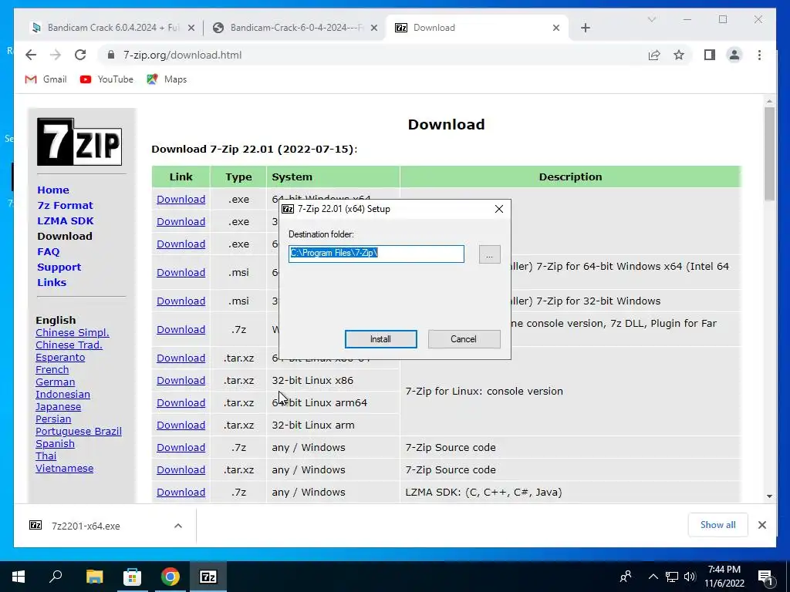
Task: Cancel the 7-Zip Setup dialog
Action: tap(464, 339)
